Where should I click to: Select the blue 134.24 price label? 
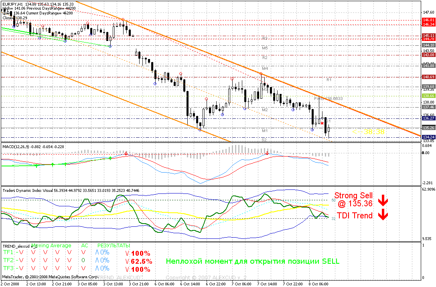428,137
